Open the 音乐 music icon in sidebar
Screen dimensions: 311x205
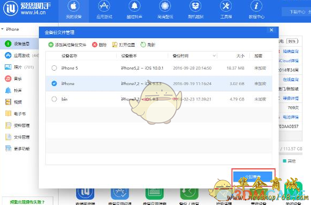point(8,79)
